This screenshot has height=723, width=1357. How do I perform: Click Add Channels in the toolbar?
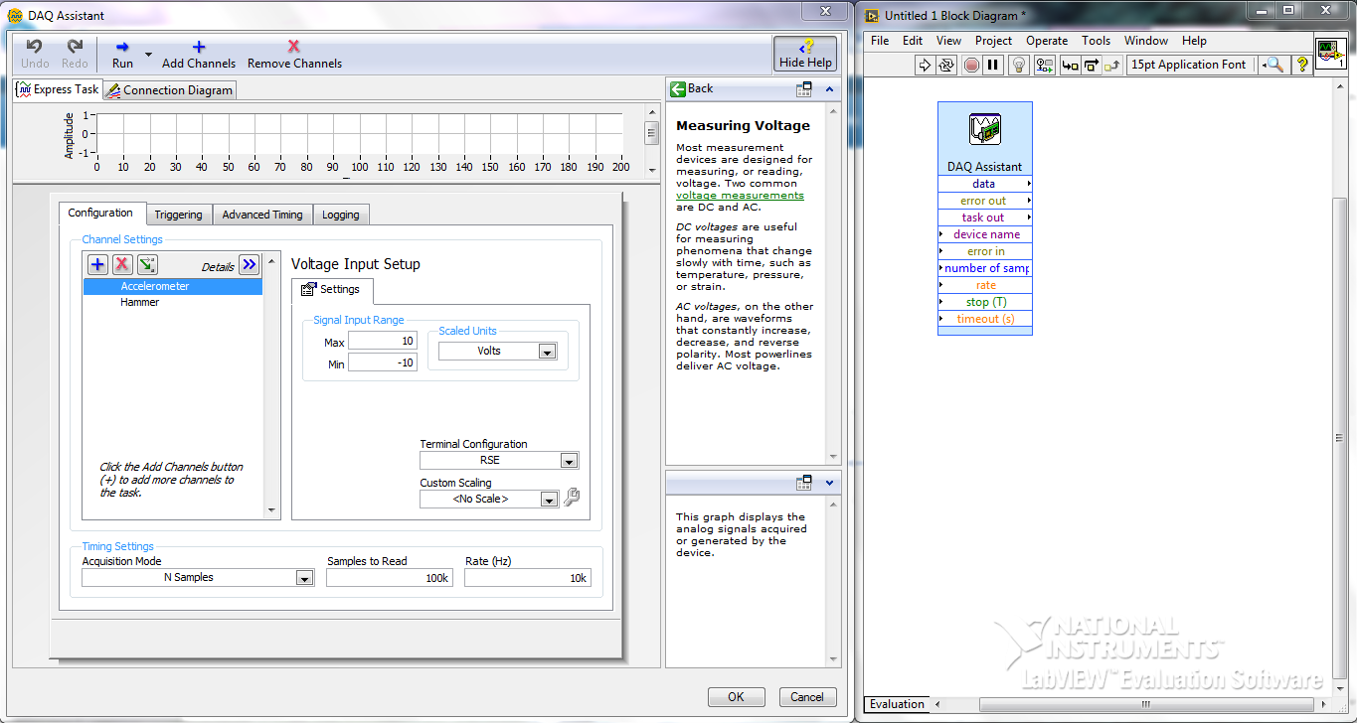coord(199,54)
